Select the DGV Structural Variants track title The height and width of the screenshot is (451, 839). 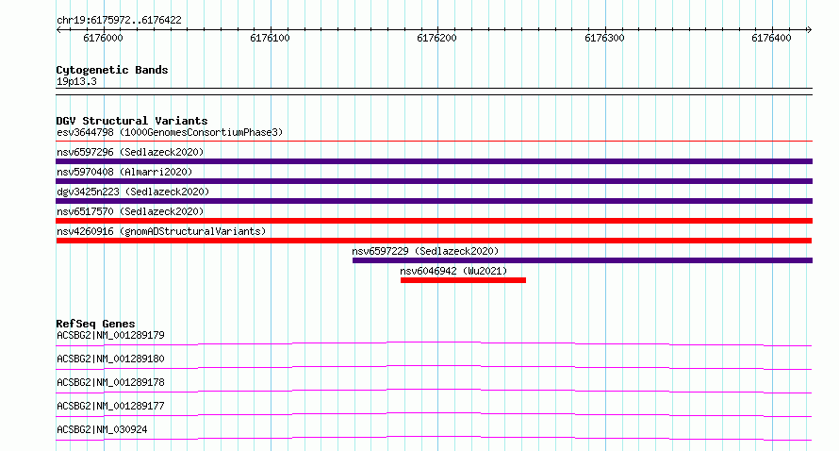point(132,121)
